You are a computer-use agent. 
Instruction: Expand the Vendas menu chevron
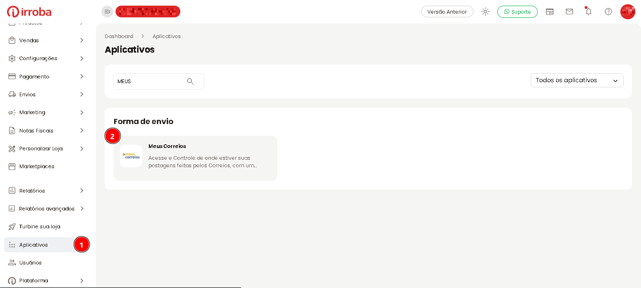(82, 40)
